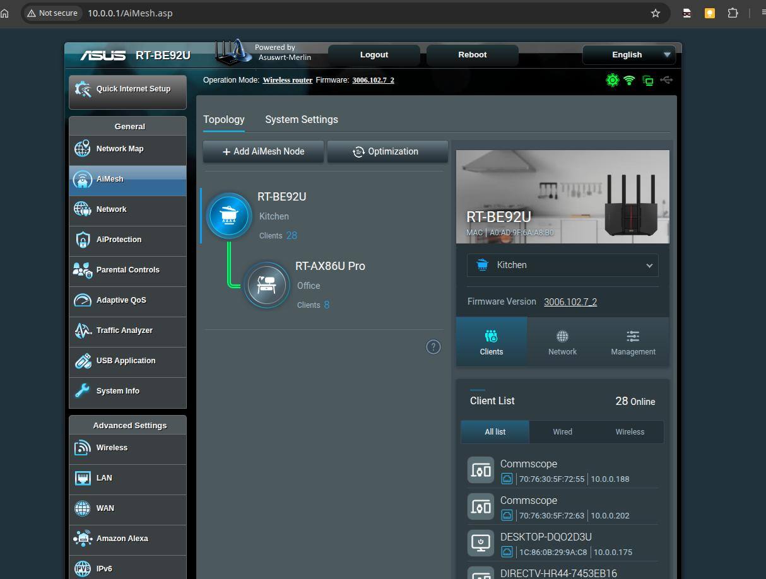Viewport: 766px width, 579px height.
Task: Switch to the Topology tab
Action: click(223, 119)
